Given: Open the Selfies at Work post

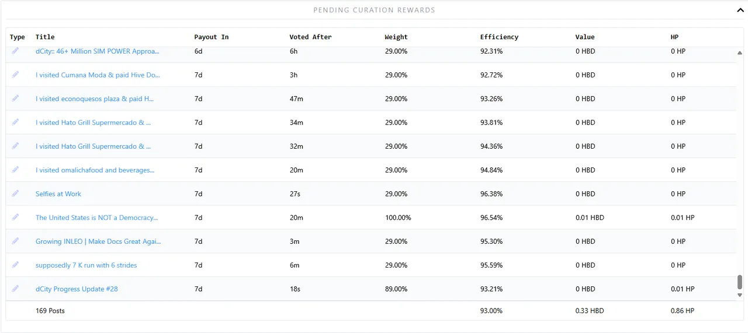Looking at the screenshot, I should (x=58, y=194).
